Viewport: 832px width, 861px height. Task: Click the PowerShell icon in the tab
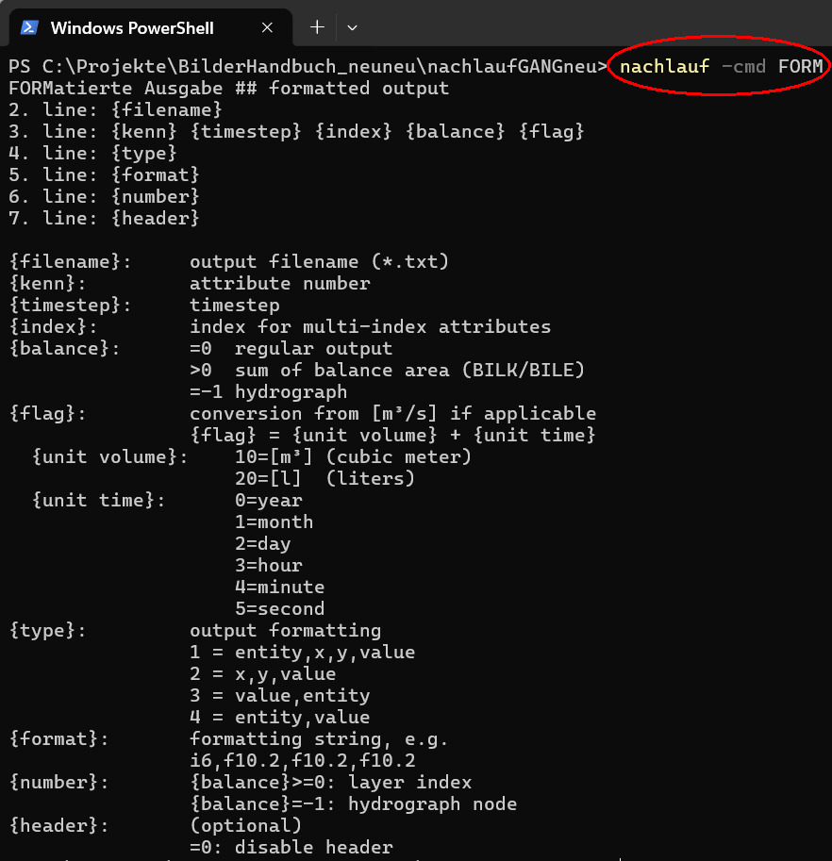click(x=29, y=27)
